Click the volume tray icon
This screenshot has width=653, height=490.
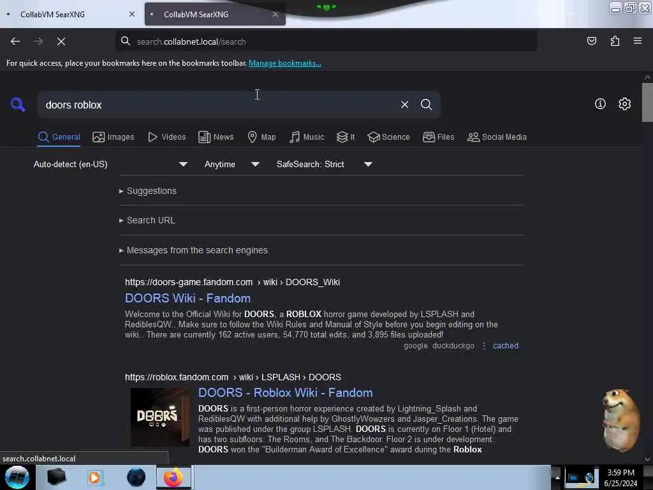pos(589,479)
